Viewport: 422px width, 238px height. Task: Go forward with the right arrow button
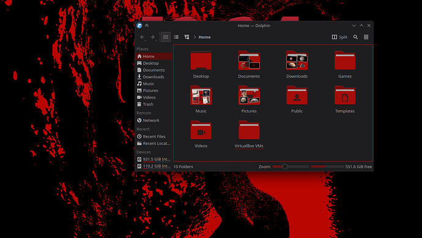click(153, 37)
